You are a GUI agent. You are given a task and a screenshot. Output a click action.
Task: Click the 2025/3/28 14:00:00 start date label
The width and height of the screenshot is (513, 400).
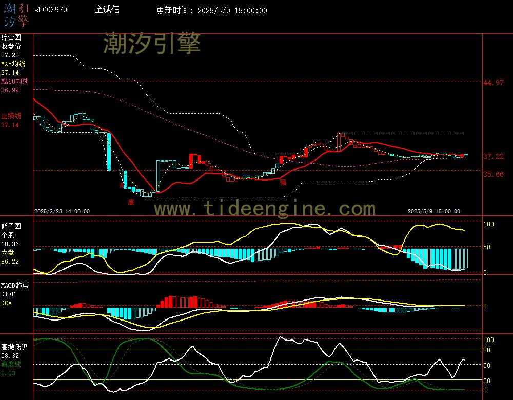click(x=62, y=212)
